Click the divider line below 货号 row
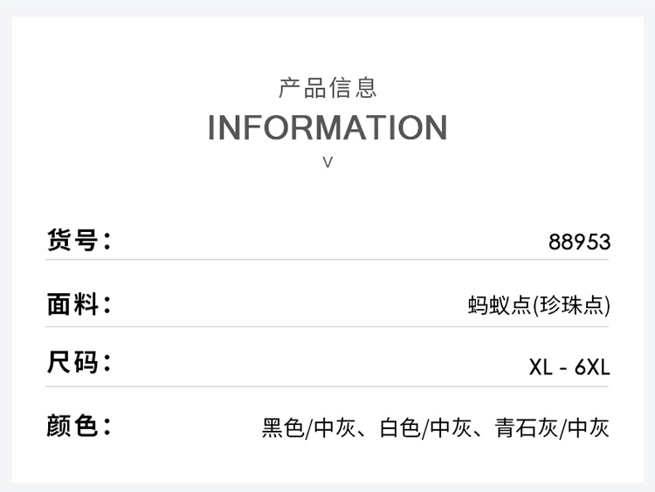 tap(327, 260)
